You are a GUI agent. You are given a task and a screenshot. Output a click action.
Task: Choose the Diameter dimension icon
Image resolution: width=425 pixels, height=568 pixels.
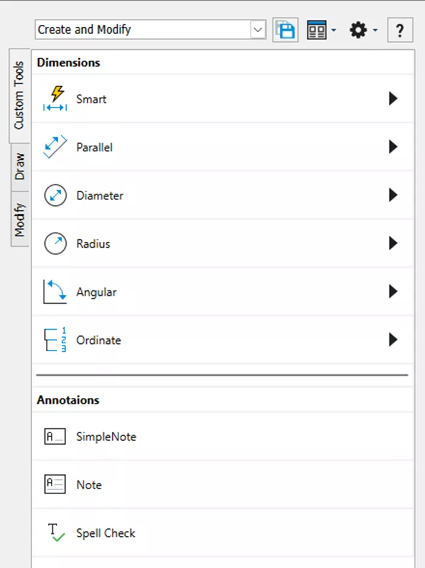click(55, 196)
